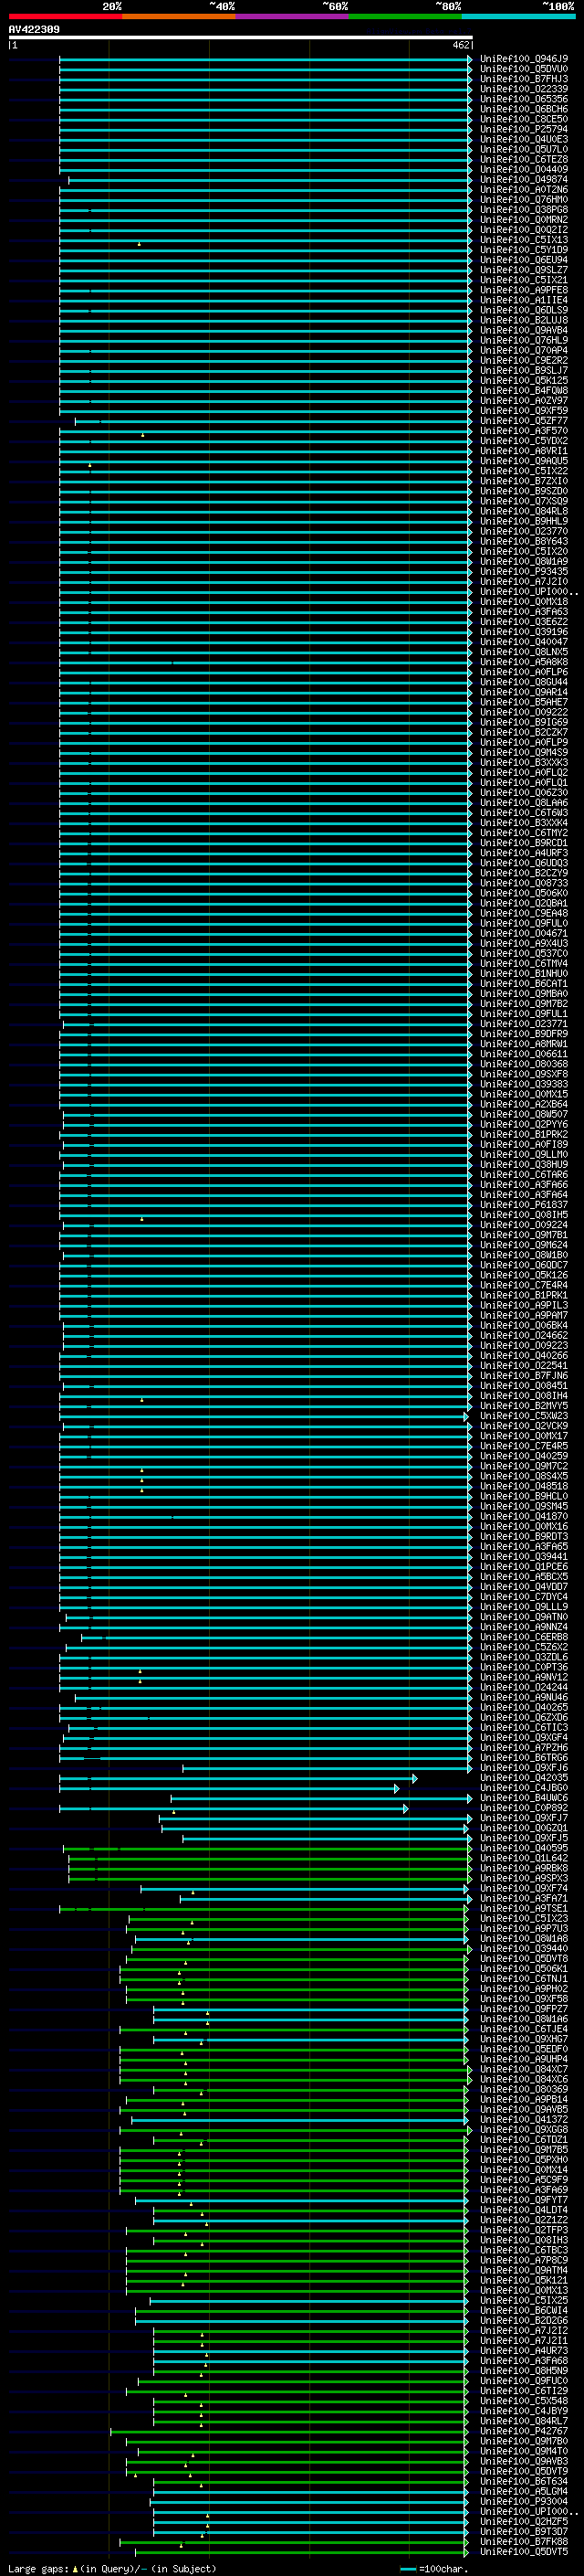
Task: Click the label UniRef100_Q5K125
Action: 524,381
